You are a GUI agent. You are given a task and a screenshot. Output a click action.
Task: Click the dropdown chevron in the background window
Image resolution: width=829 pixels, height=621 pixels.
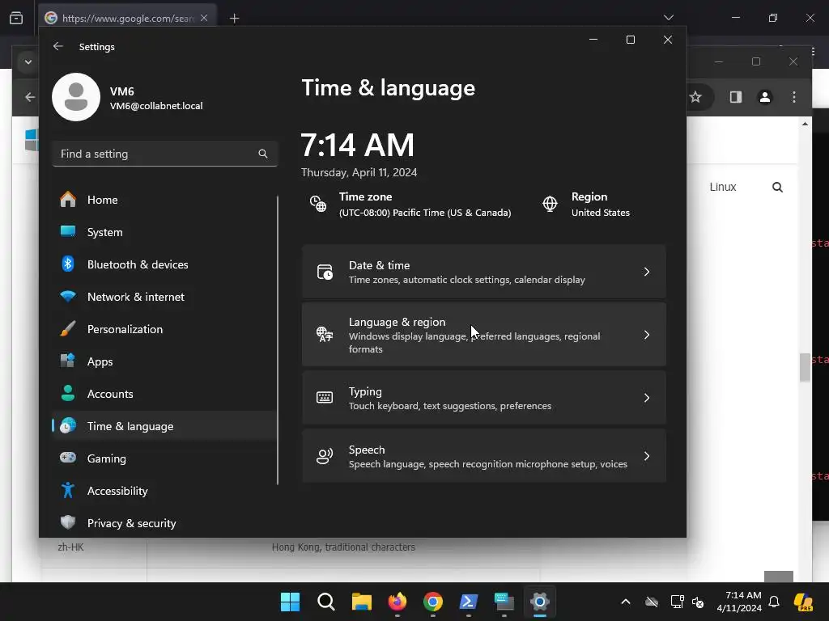[28, 62]
